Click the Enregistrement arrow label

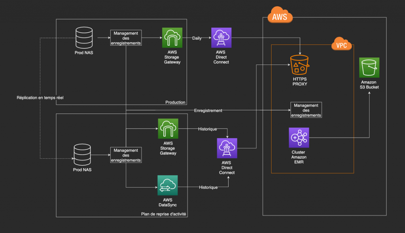click(x=208, y=111)
